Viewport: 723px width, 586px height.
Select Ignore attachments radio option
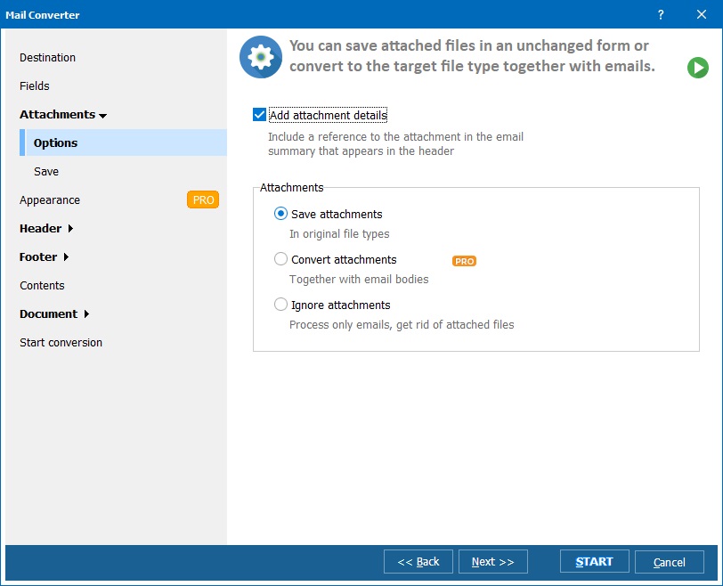click(x=281, y=305)
